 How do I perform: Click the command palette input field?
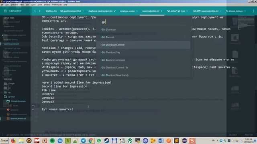tap(144, 22)
